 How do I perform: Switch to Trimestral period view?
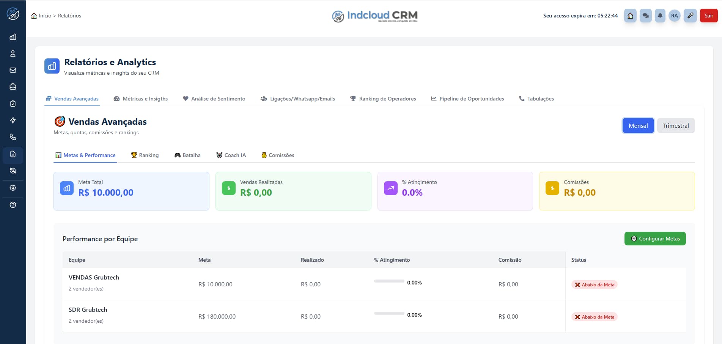[676, 126]
